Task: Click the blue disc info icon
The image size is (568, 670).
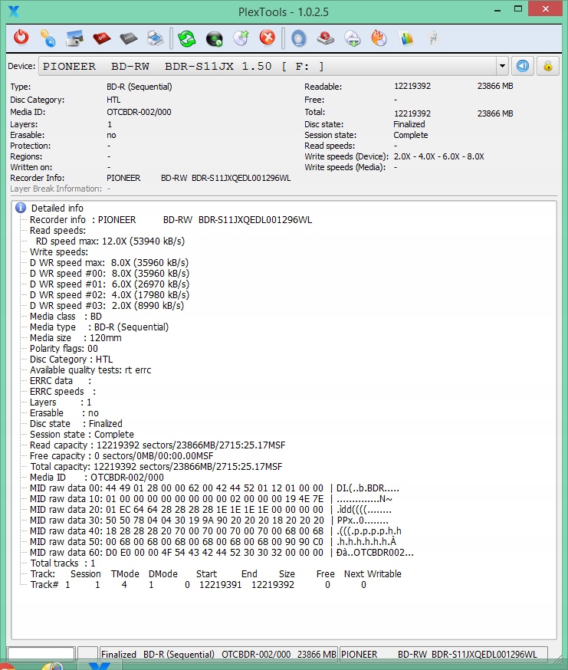Action: [299, 38]
